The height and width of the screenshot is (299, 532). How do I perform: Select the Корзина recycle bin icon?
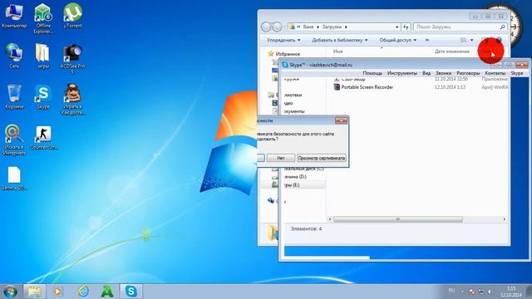[14, 96]
